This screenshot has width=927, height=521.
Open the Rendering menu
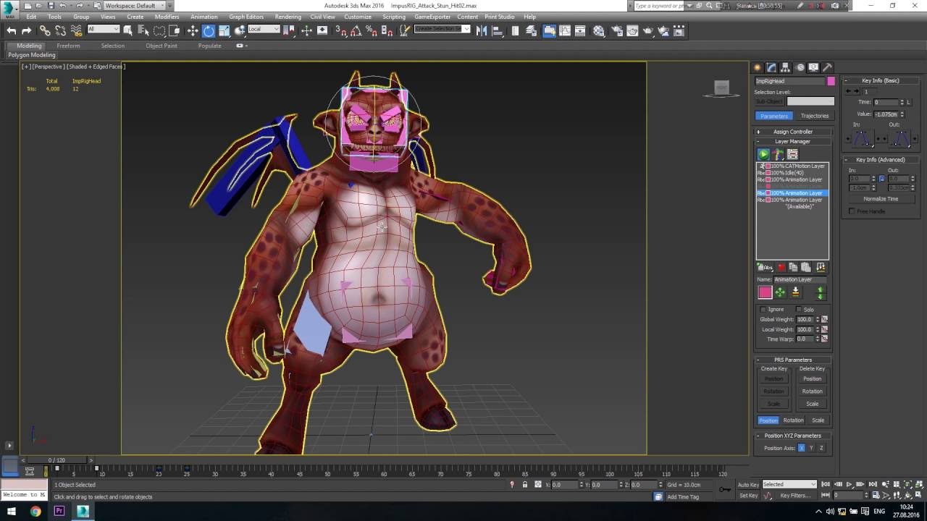point(288,17)
